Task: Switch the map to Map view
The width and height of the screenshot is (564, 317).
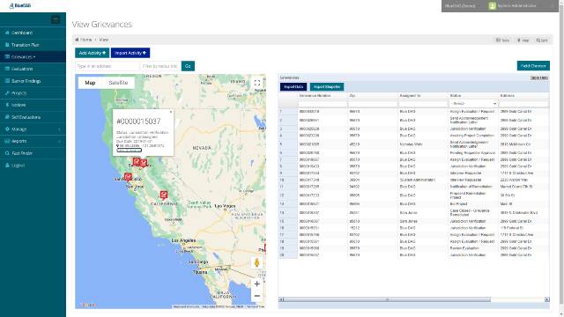Action: [90, 83]
